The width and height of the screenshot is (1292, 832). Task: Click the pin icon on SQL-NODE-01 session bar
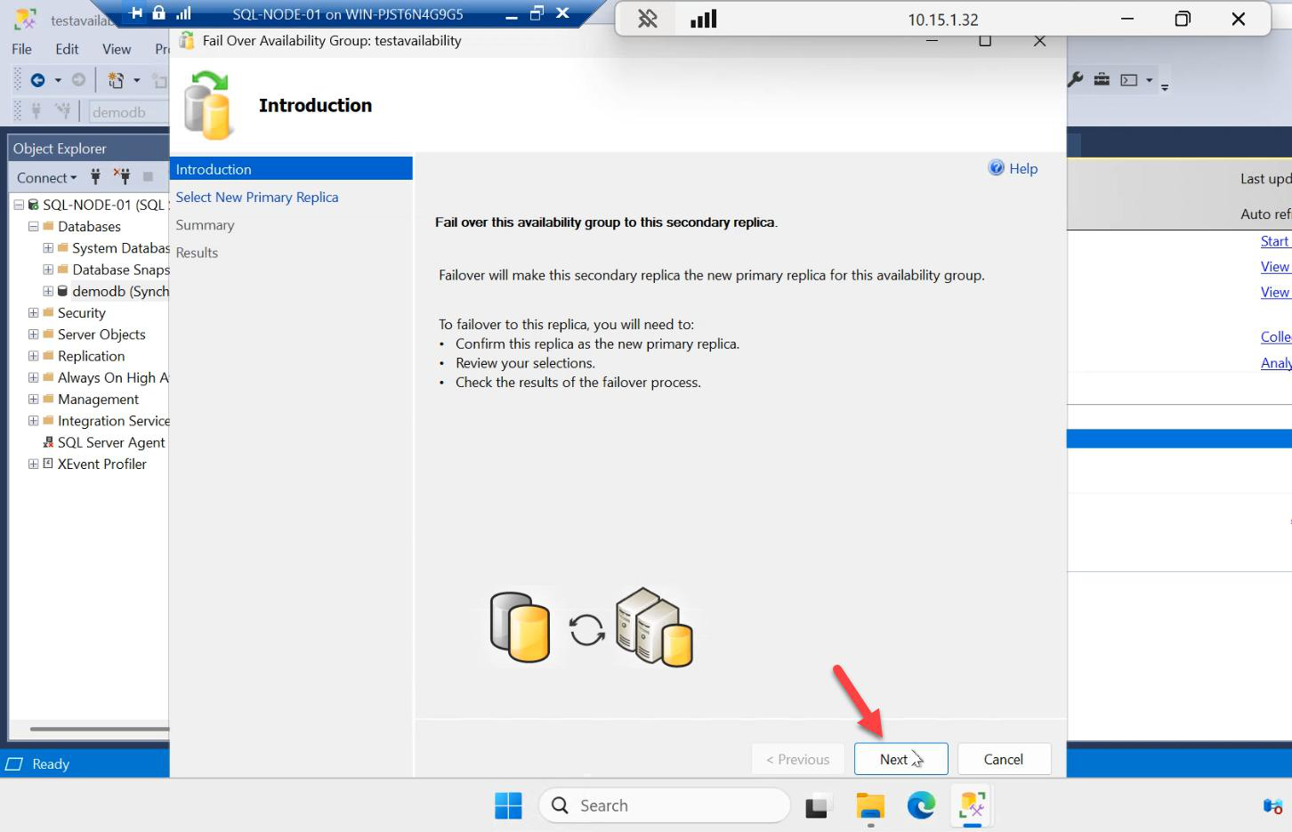136,12
